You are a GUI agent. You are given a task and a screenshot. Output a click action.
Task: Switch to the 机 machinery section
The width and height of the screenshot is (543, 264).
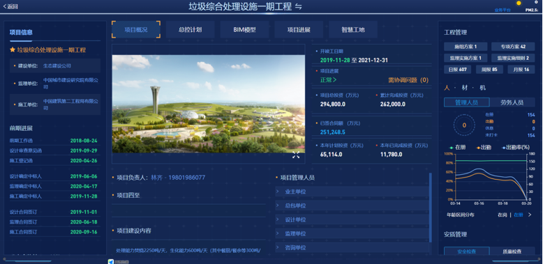coord(483,88)
